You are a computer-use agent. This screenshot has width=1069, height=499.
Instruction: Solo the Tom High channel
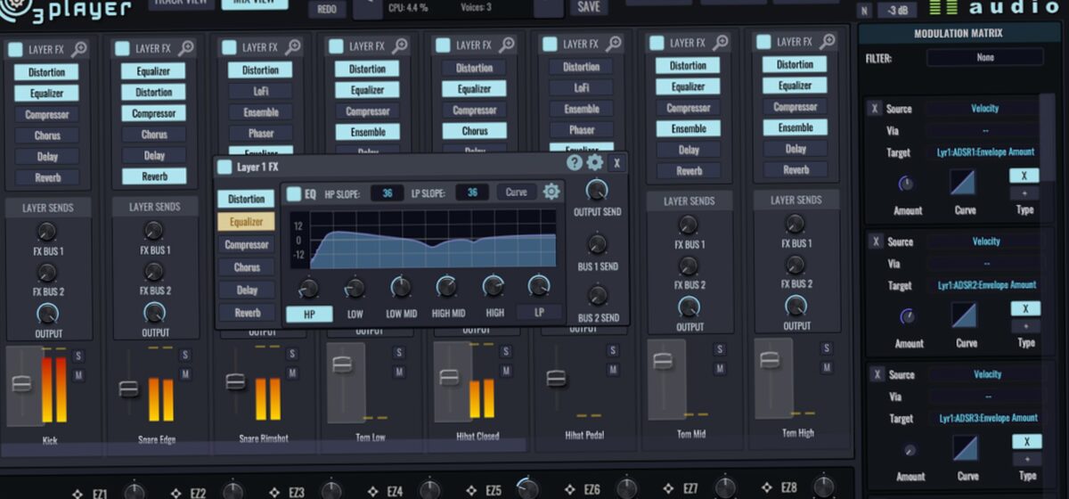[x=826, y=348]
